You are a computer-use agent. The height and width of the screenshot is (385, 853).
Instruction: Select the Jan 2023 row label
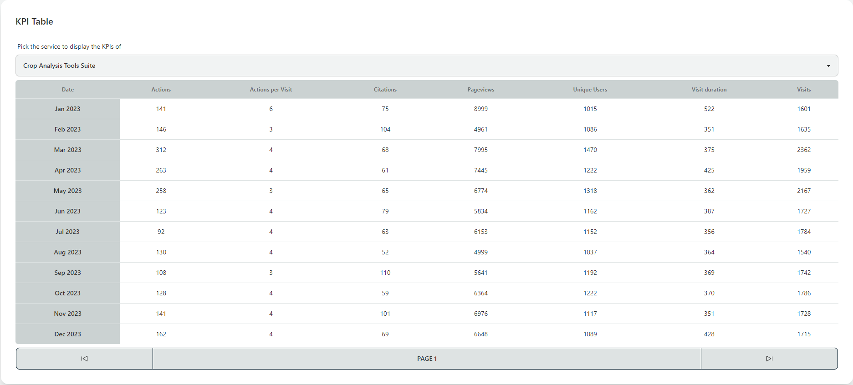point(68,109)
